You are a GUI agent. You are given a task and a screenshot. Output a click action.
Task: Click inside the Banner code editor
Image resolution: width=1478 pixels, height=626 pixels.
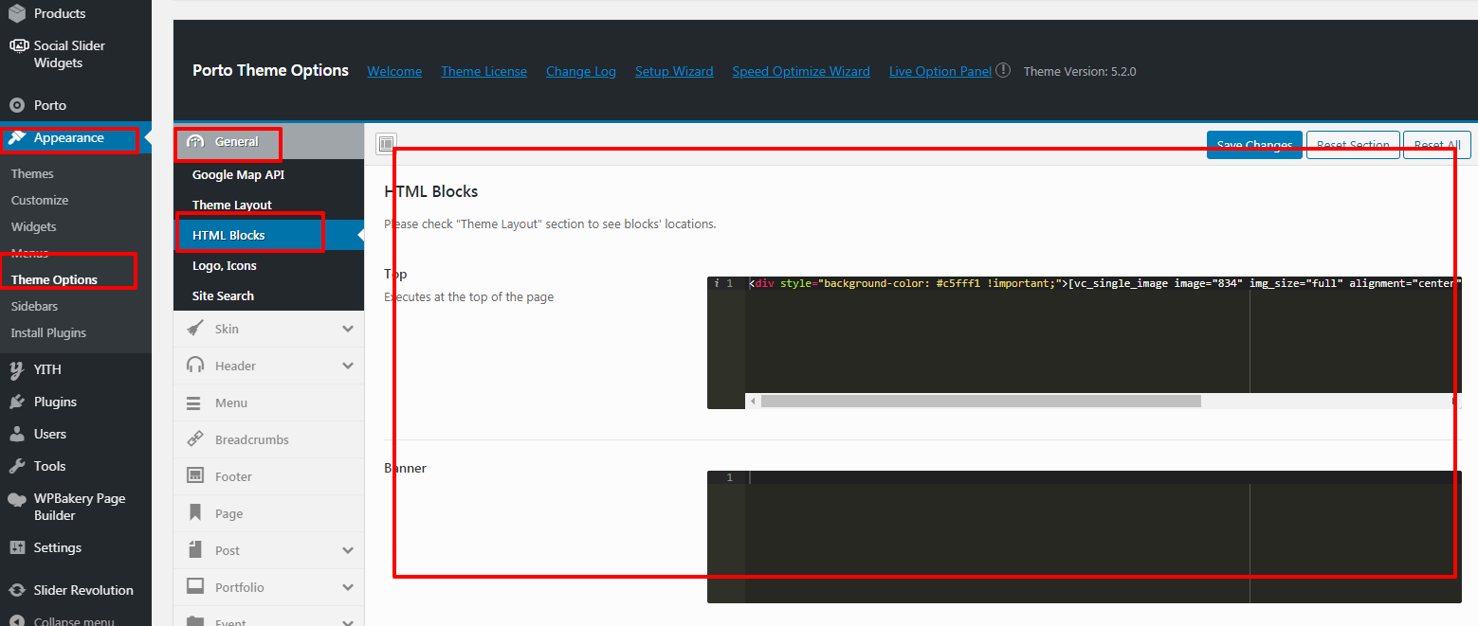(x=1084, y=536)
